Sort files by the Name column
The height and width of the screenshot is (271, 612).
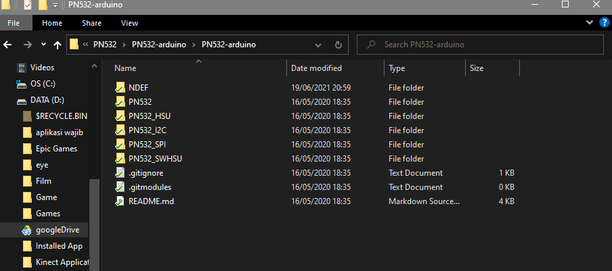tap(125, 68)
